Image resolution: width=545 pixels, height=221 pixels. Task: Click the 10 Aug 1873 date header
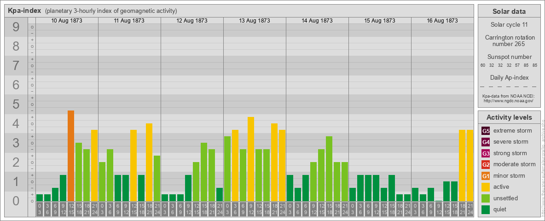[67, 21]
